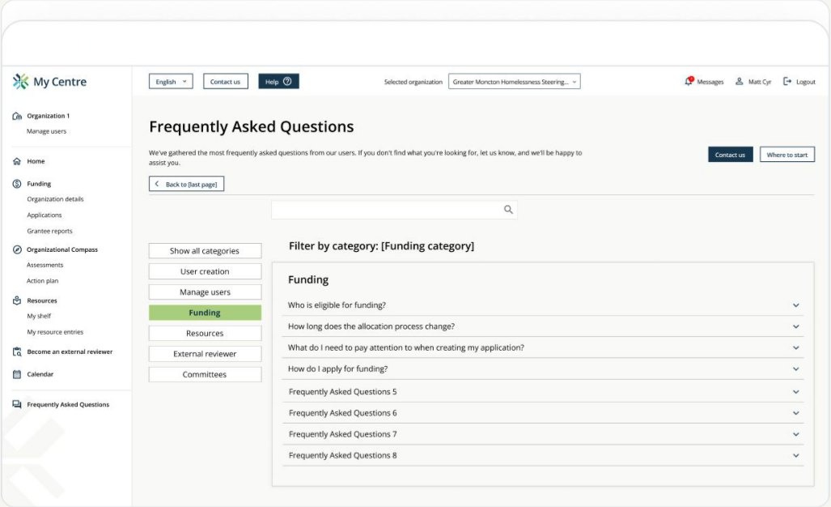Click the Resources icon in sidebar
This screenshot has width=831, height=507.
pyautogui.click(x=17, y=300)
